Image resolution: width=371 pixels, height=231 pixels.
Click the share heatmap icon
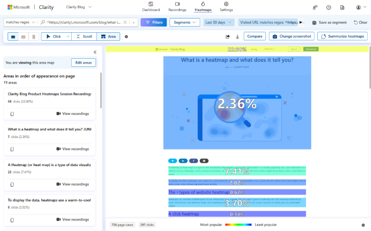tap(227, 37)
